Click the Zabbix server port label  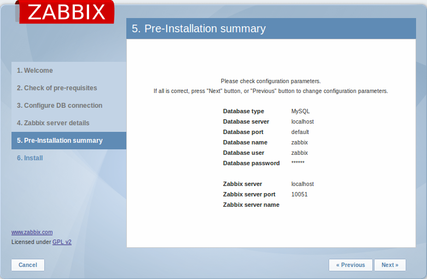pos(249,194)
